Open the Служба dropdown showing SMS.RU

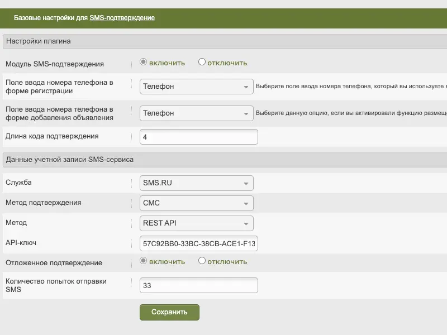[x=196, y=183]
